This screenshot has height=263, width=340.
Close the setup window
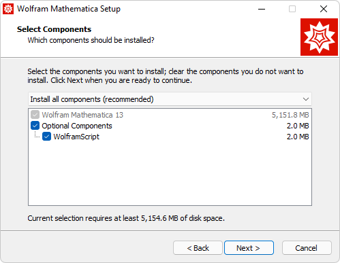324,9
